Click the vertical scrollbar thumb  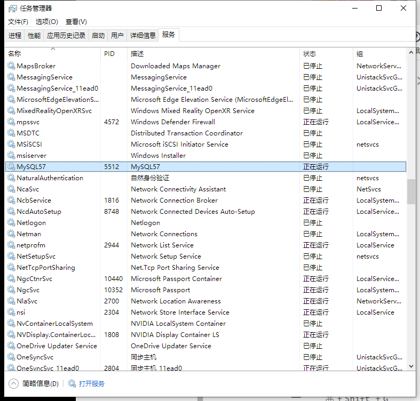[x=411, y=192]
